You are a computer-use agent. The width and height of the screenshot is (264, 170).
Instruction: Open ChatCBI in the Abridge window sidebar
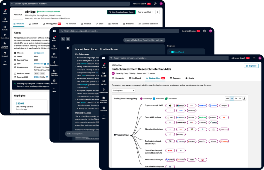click(5, 20)
